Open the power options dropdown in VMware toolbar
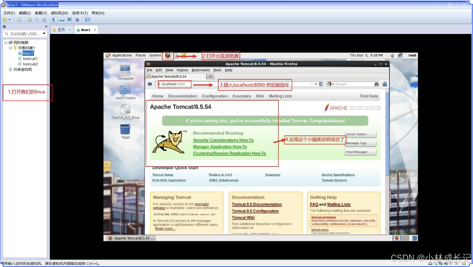473x267 pixels. click(x=10, y=20)
